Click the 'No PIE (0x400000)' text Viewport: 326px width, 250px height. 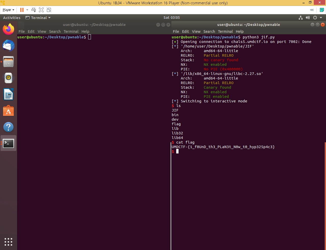[x=223, y=69]
